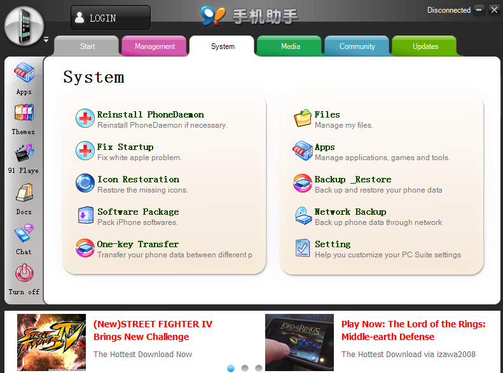Select the System tab
Viewport: 503px width, 373px height.
tap(223, 46)
